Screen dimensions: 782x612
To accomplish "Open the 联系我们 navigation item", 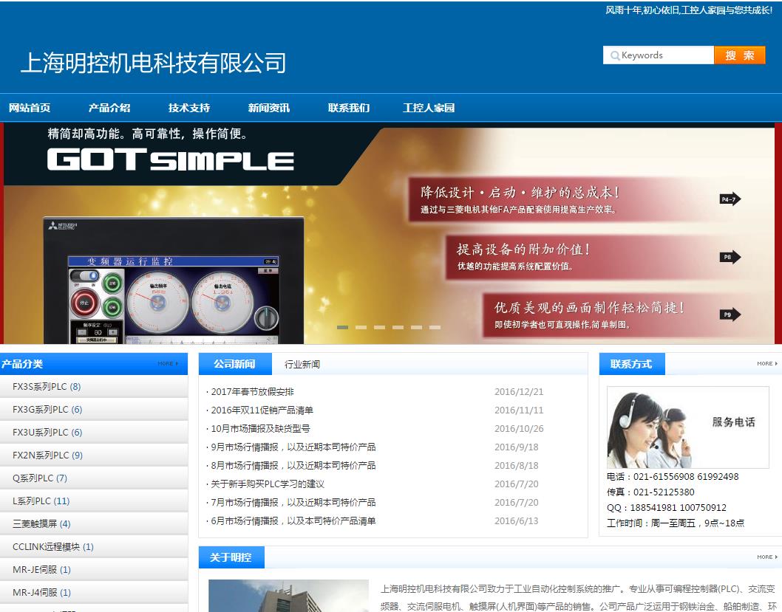I will point(349,108).
